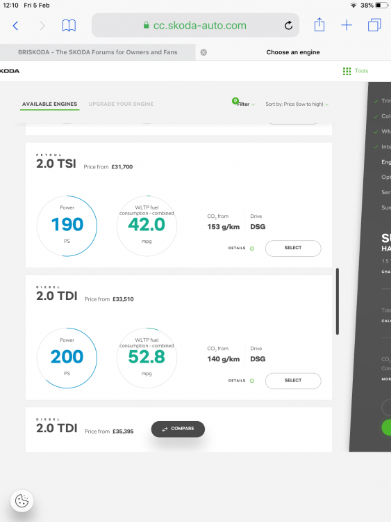
Task: Open Safari bookmarks book icon
Action: click(69, 26)
